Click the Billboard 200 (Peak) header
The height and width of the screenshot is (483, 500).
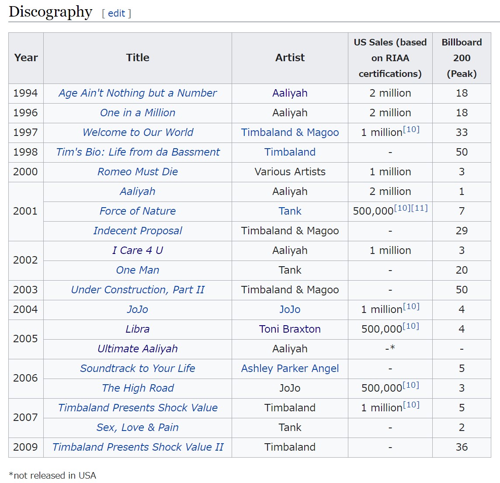pos(462,58)
